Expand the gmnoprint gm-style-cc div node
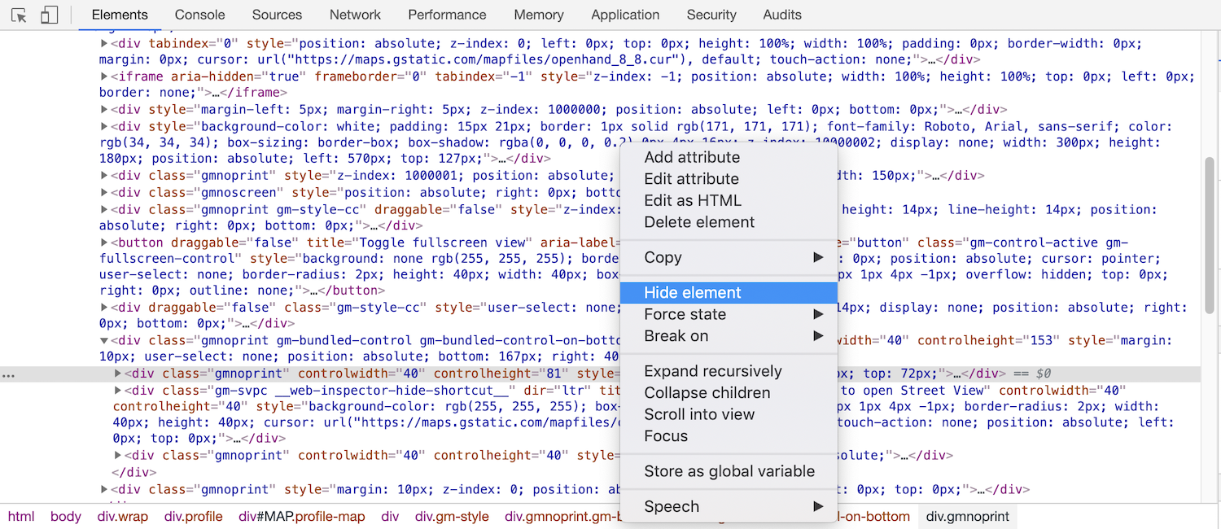This screenshot has width=1221, height=529. pos(104,209)
